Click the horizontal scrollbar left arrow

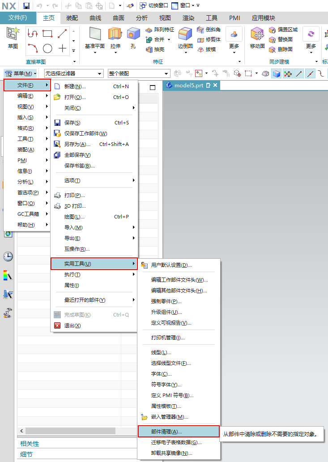(21, 431)
